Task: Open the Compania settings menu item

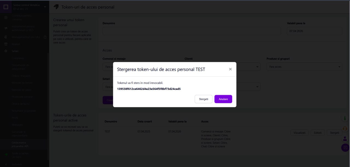Action: pyautogui.click(x=18, y=58)
